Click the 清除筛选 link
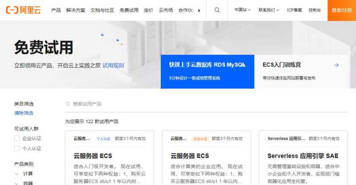 click(x=24, y=113)
